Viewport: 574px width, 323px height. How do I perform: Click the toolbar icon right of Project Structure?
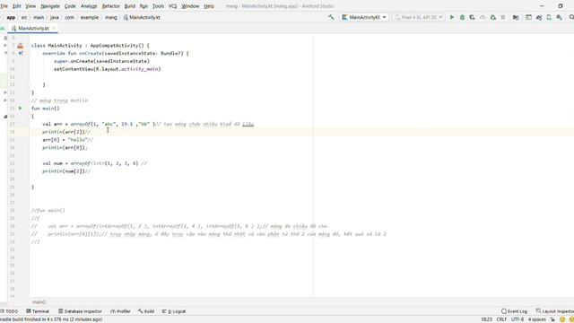pyautogui.click(x=528, y=17)
